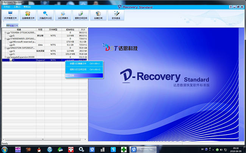Open the blue Q magnifier taskbar icon
This screenshot has width=246, height=153.
pos(50,150)
